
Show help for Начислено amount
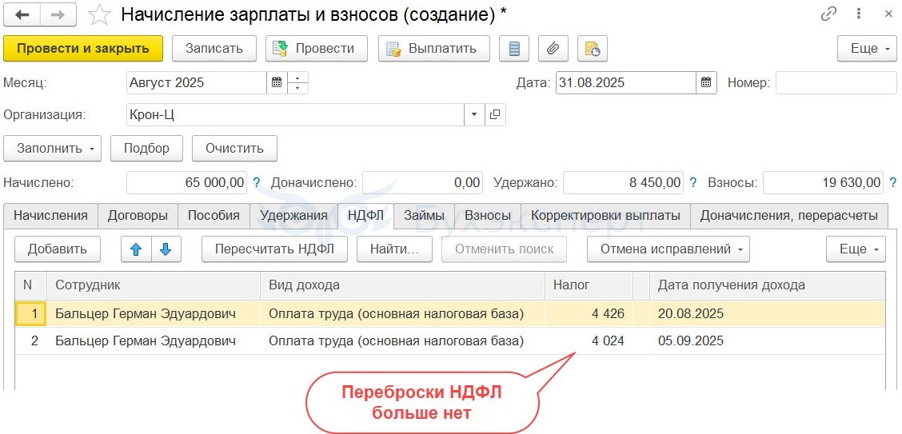point(257,183)
